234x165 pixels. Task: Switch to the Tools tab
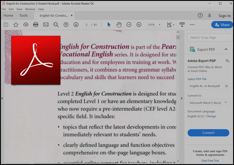click(x=23, y=15)
